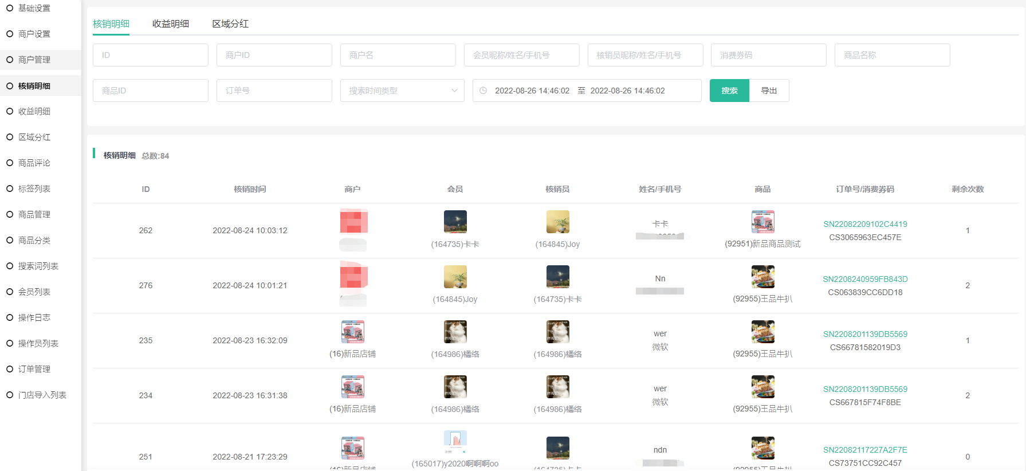Open the 搜索时间类型 dropdown

tap(402, 91)
